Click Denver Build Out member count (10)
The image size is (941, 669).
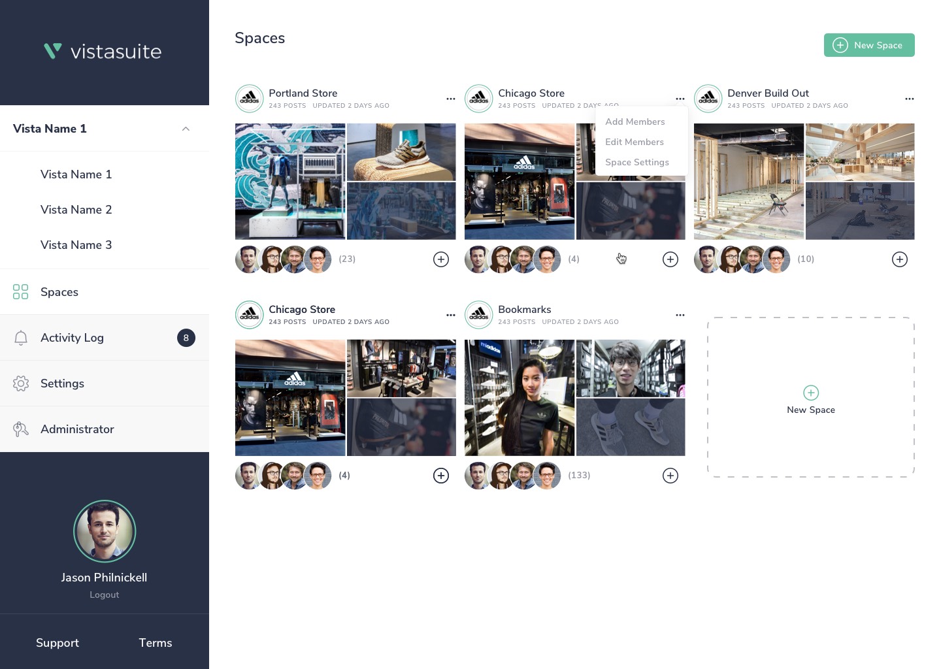(x=806, y=259)
